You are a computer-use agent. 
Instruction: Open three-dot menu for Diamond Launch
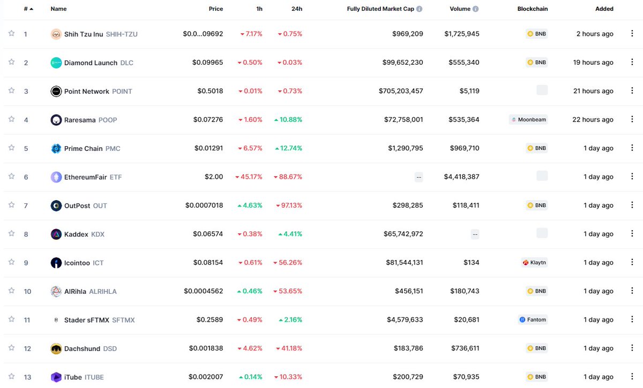pyautogui.click(x=632, y=62)
